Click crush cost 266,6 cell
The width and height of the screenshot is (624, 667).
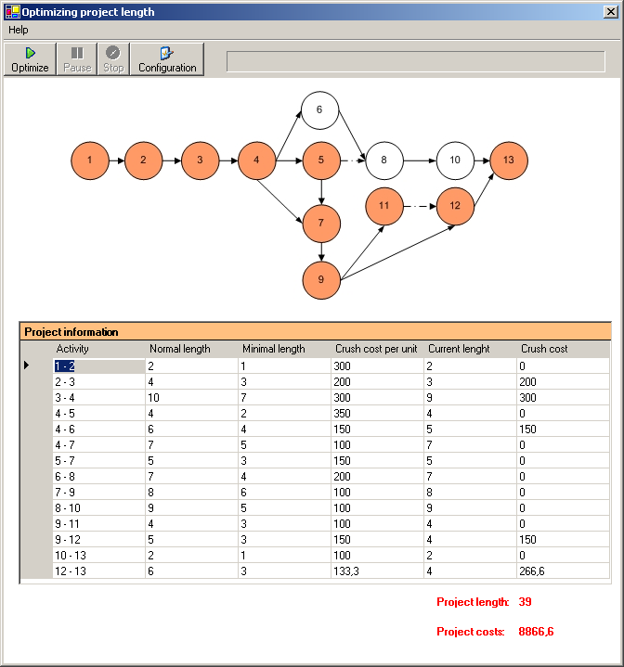pyautogui.click(x=563, y=571)
